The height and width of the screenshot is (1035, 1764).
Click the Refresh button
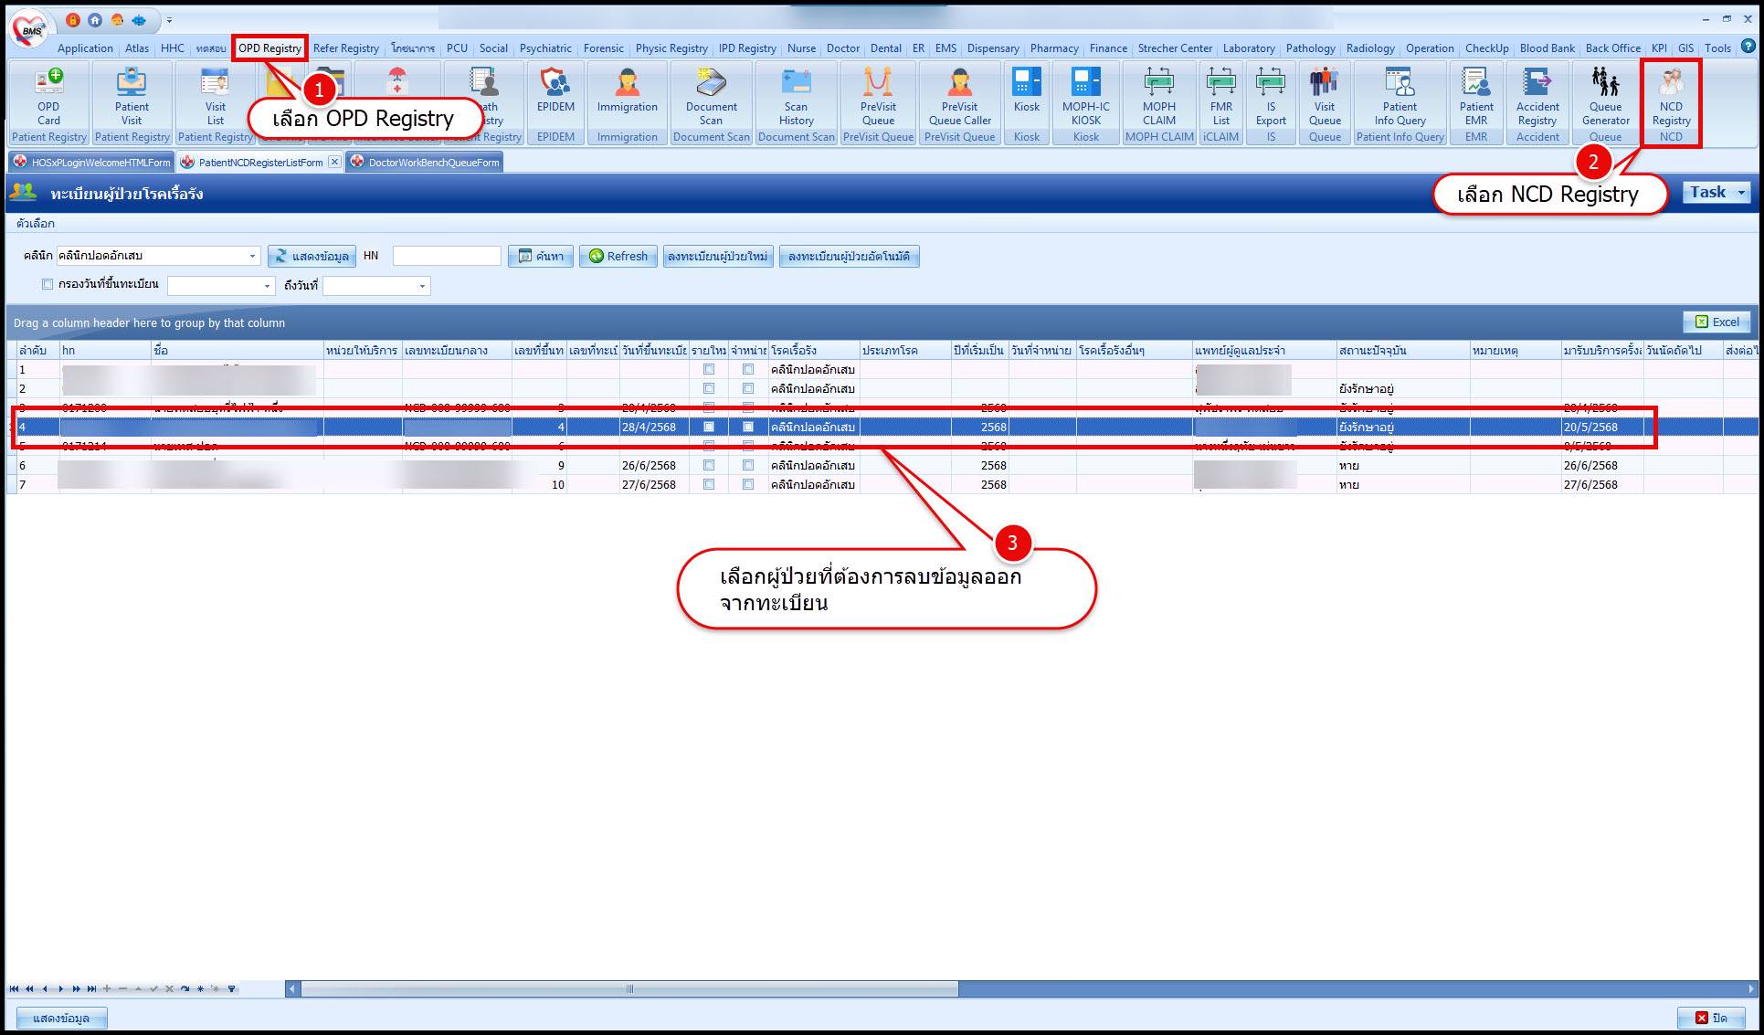click(618, 257)
